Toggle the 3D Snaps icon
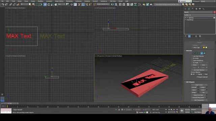This screenshot has height=121, width=216. [x=79, y=4]
